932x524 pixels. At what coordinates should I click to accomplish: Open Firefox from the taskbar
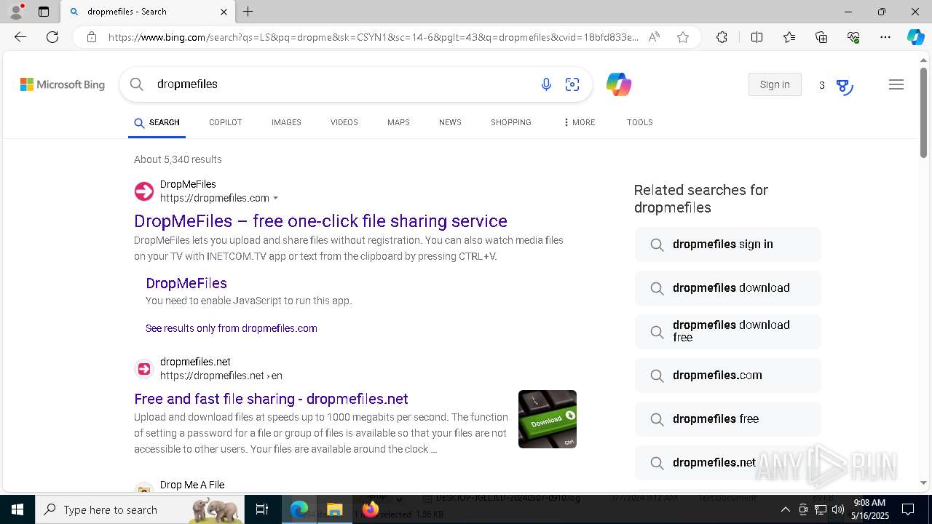click(x=370, y=509)
